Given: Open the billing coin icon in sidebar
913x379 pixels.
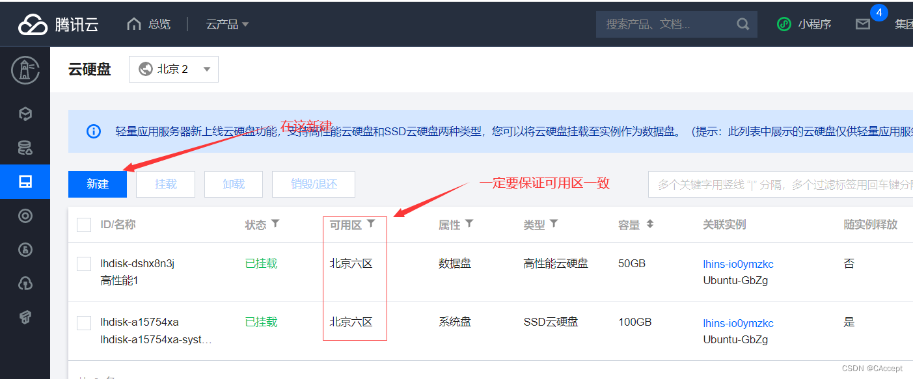Looking at the screenshot, I should (25, 249).
